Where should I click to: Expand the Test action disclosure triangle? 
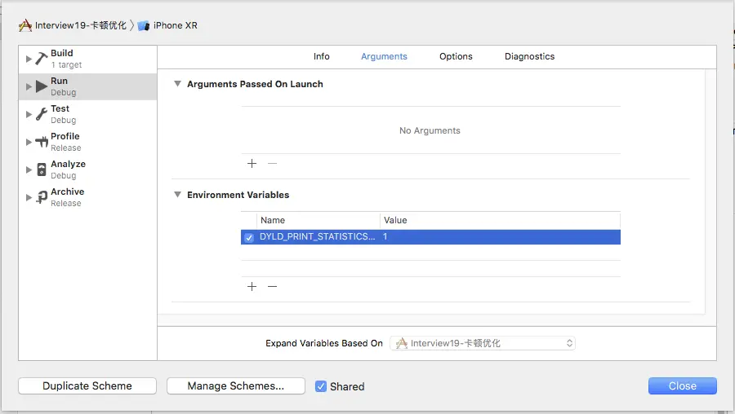pyautogui.click(x=29, y=114)
